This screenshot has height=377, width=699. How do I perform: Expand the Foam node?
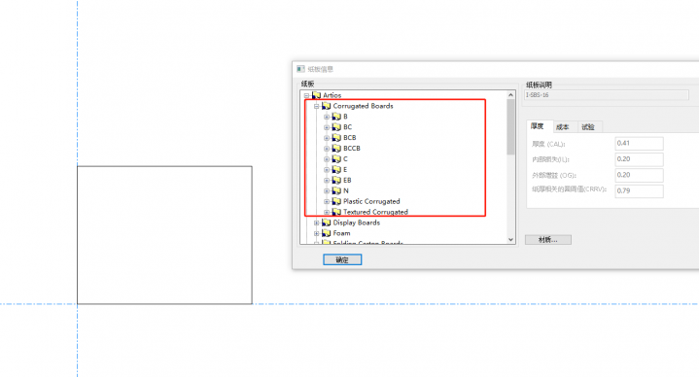pyautogui.click(x=317, y=233)
